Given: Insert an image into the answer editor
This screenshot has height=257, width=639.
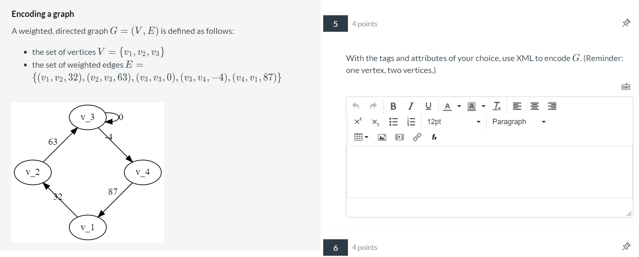Looking at the screenshot, I should coord(381,137).
